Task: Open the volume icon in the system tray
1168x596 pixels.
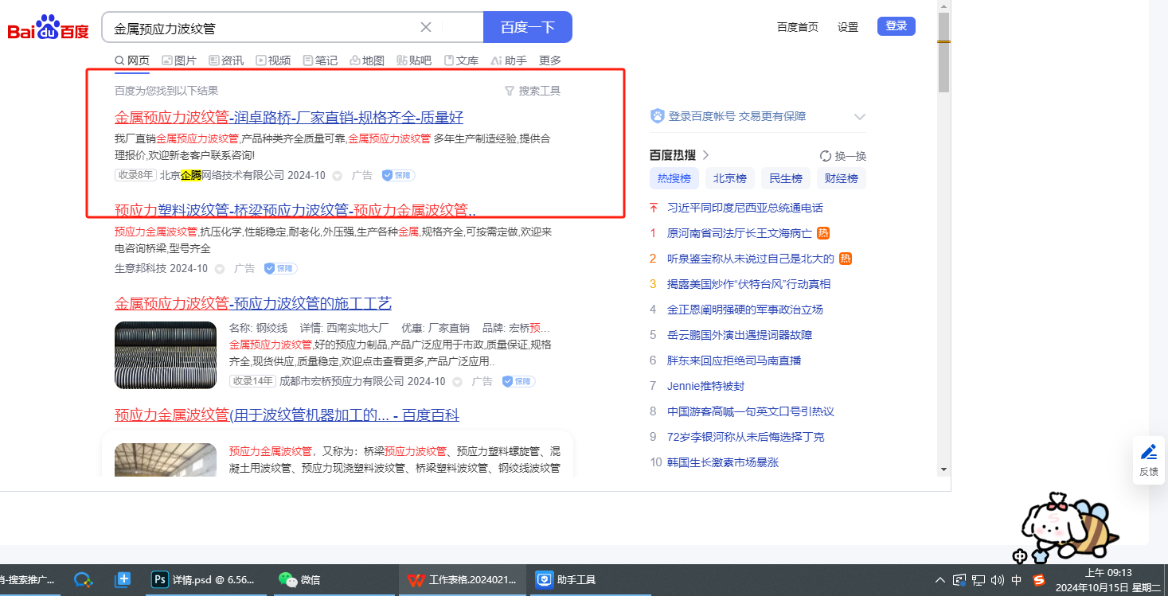Action: point(998,580)
